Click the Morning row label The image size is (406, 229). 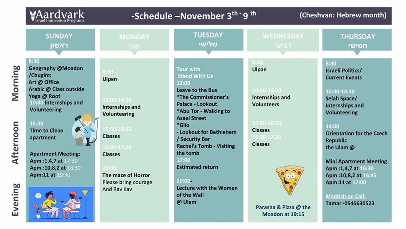coord(16,83)
